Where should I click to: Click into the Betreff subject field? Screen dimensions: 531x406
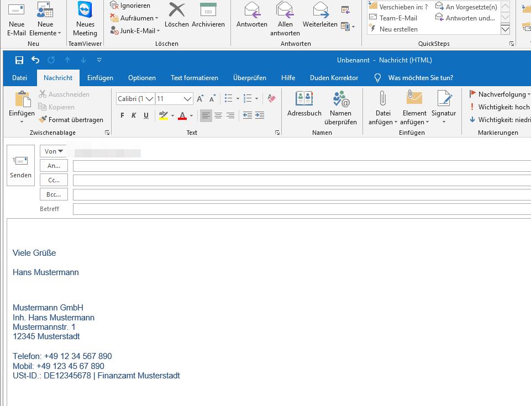coord(301,209)
